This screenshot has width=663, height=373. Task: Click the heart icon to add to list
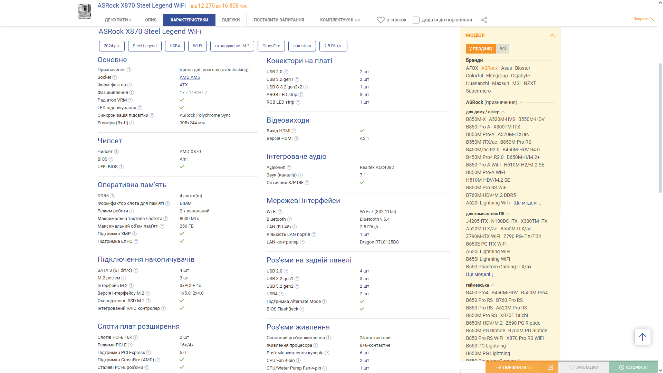(x=381, y=20)
